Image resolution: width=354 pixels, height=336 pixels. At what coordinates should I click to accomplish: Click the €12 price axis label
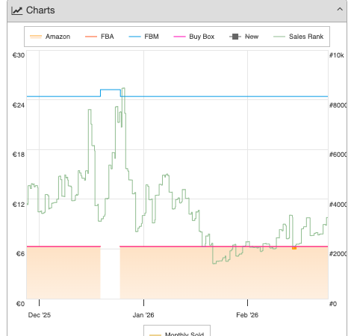pyautogui.click(x=19, y=205)
